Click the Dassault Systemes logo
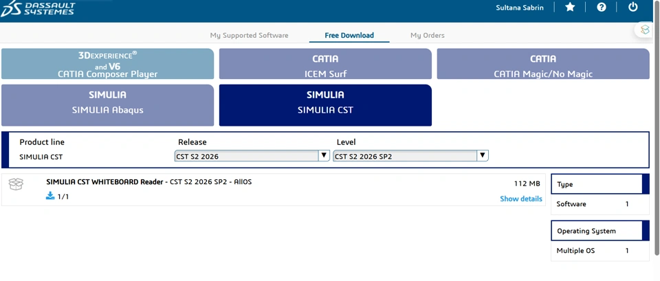Screen dimensions: 660x281 (x=38, y=8)
